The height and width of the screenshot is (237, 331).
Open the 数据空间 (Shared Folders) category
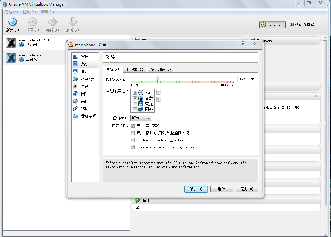coord(85,116)
